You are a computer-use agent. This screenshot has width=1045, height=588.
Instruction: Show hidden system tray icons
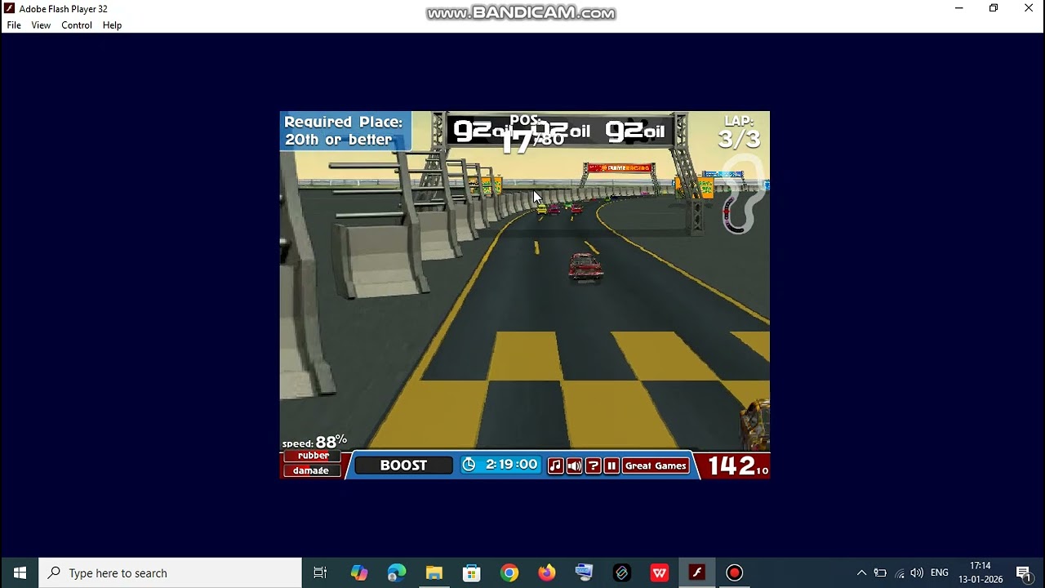tap(861, 572)
